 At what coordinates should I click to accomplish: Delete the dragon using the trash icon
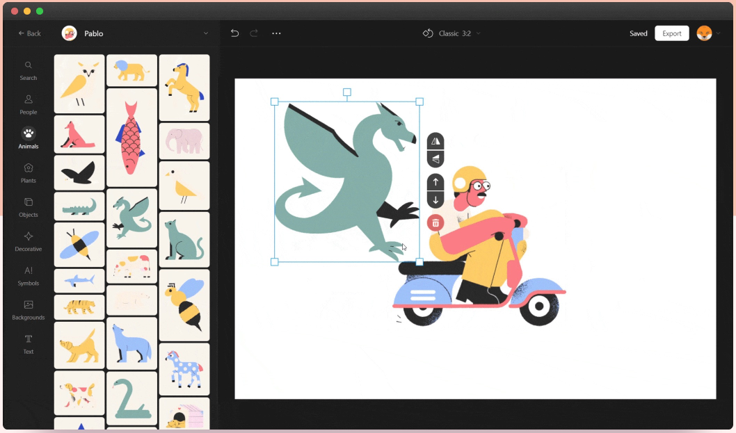(x=435, y=222)
